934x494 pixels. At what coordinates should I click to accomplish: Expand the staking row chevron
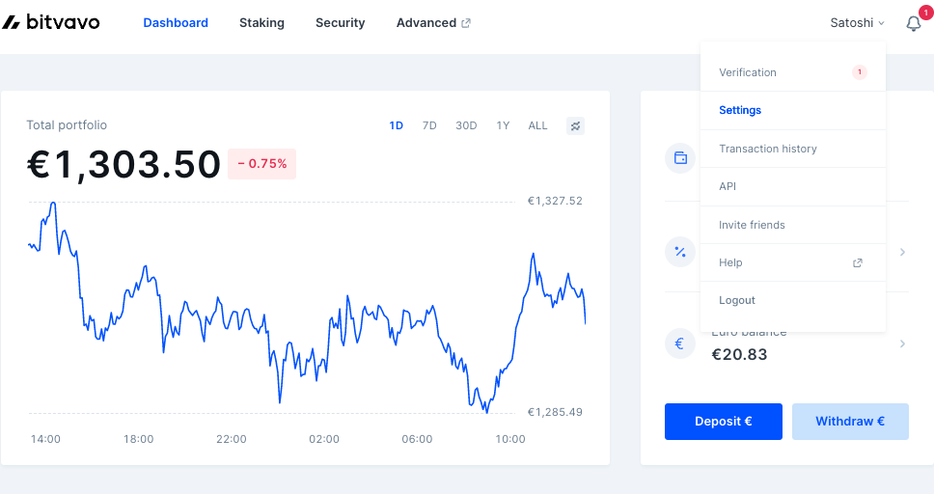(902, 252)
